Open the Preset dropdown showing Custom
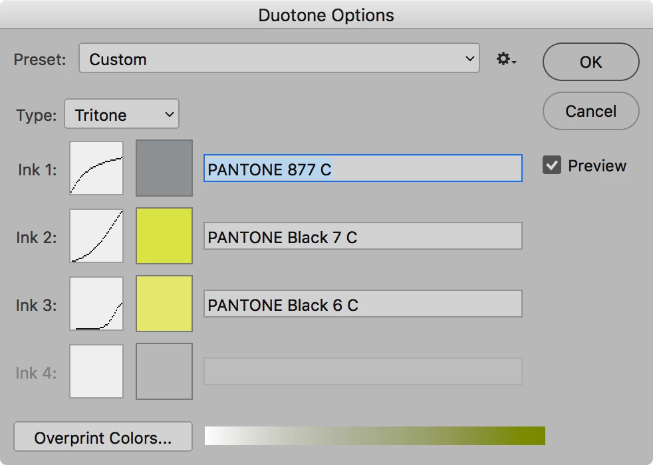Viewport: 653px width, 465px height. point(279,58)
